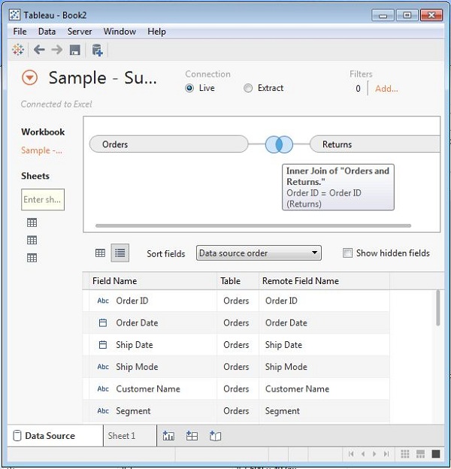Click the Sample -... workbook link

coord(41,150)
